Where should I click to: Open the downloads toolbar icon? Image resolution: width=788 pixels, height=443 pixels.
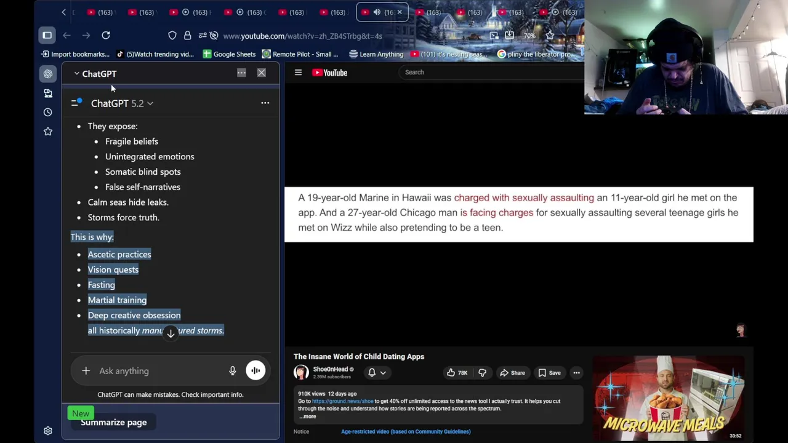509,36
